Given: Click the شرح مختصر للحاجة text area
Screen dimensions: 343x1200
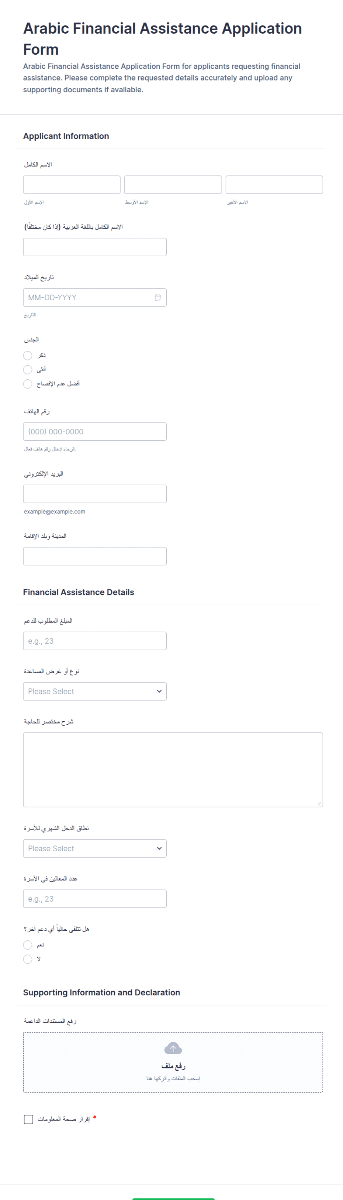Looking at the screenshot, I should [x=173, y=770].
